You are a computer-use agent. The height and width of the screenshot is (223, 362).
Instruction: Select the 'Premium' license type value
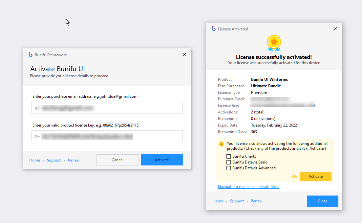(259, 93)
